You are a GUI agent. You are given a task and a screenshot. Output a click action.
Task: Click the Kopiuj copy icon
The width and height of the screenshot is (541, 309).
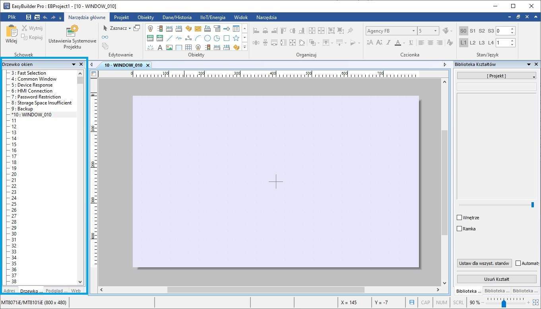pos(25,37)
